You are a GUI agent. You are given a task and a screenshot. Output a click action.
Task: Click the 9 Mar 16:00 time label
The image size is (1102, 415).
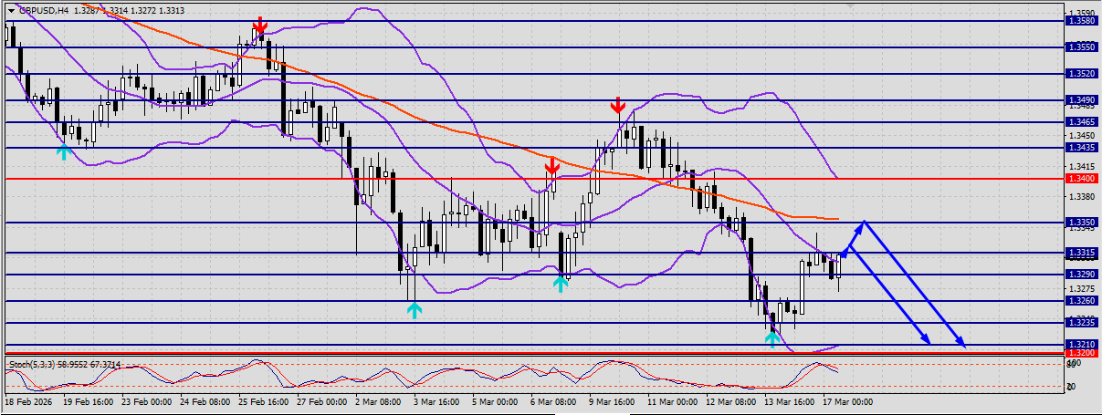[x=611, y=401]
